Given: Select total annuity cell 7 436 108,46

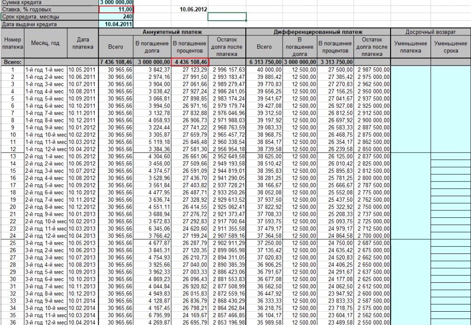Looking at the screenshot, I should pos(116,62).
